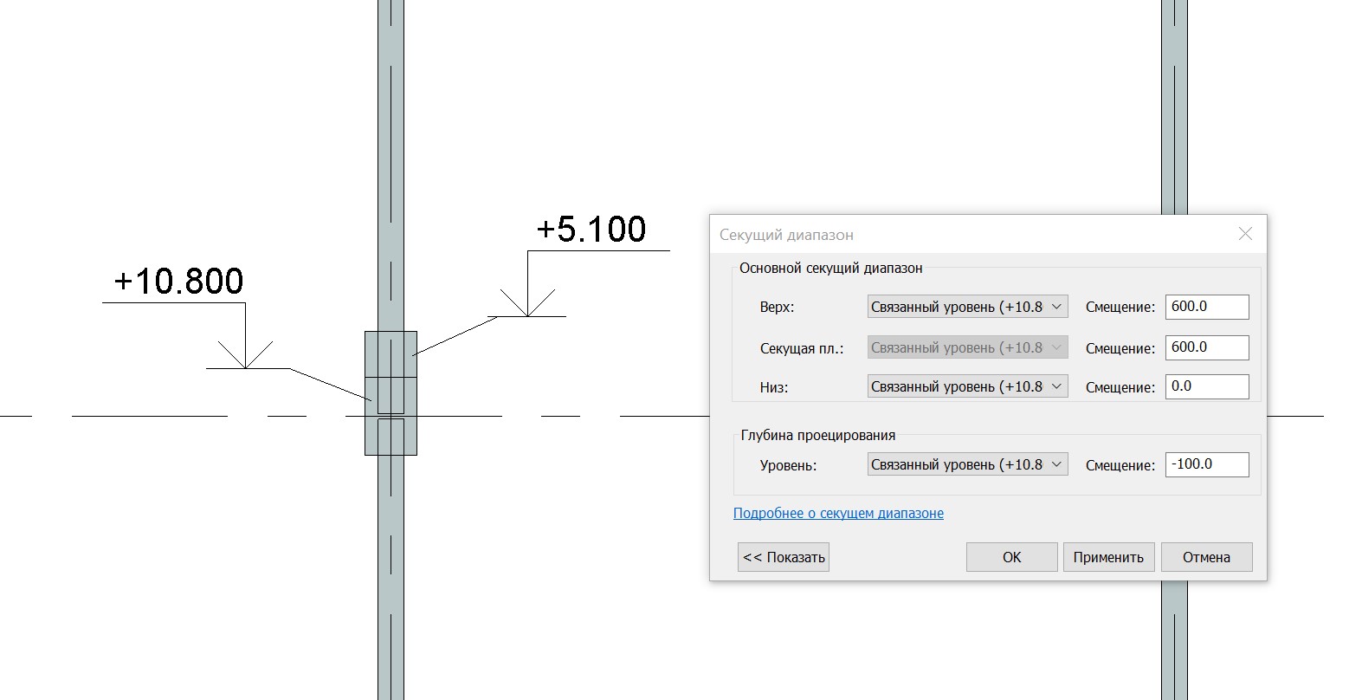Click the Низ Смещение input field

(x=1207, y=386)
